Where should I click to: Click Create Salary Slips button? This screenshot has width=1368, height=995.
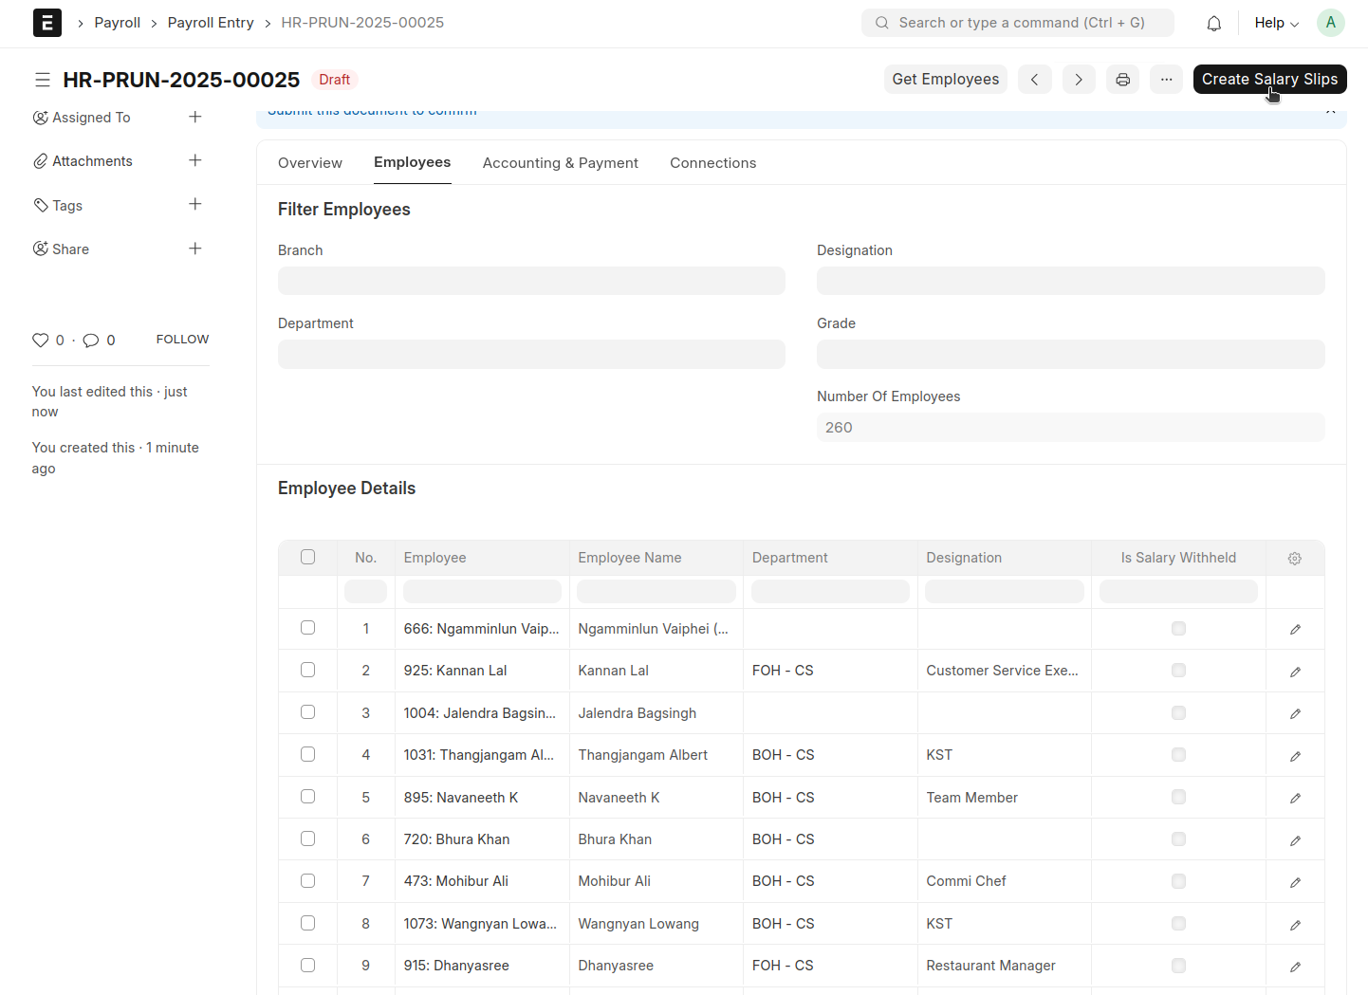1268,80
